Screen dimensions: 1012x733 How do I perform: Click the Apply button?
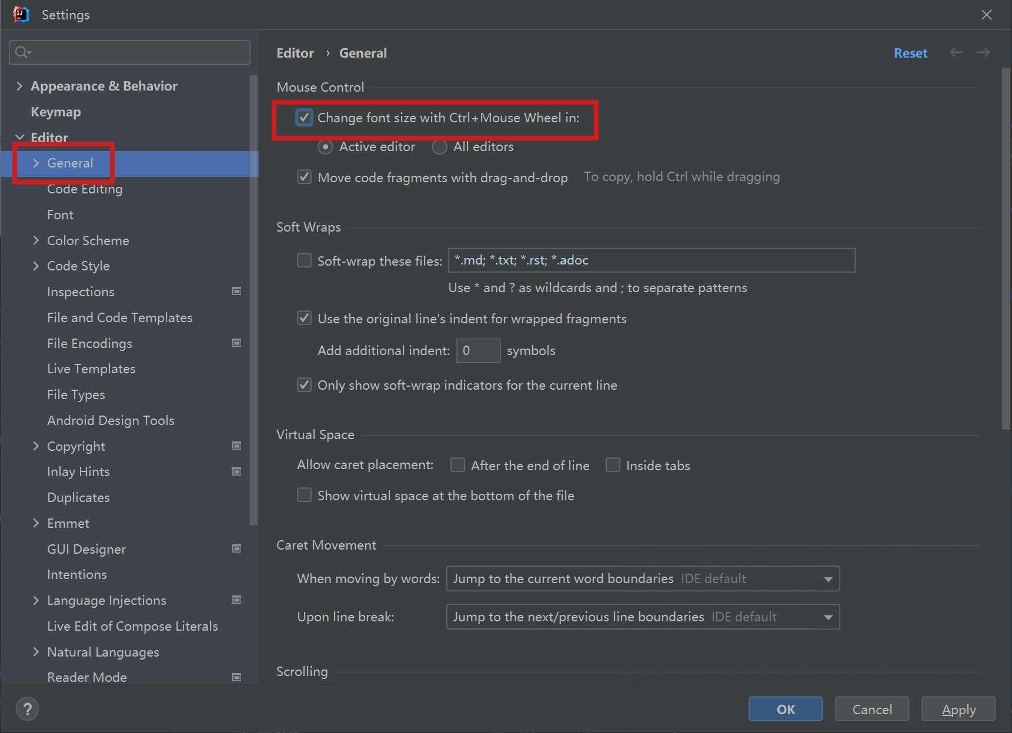click(x=958, y=709)
